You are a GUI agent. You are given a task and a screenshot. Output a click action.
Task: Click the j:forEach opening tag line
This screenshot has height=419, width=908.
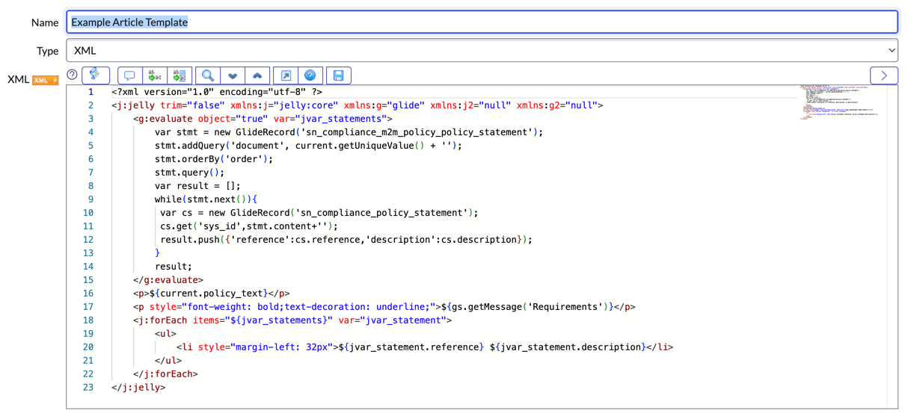(x=292, y=320)
